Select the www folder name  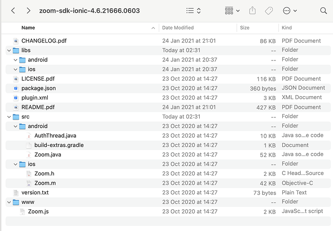28,202
